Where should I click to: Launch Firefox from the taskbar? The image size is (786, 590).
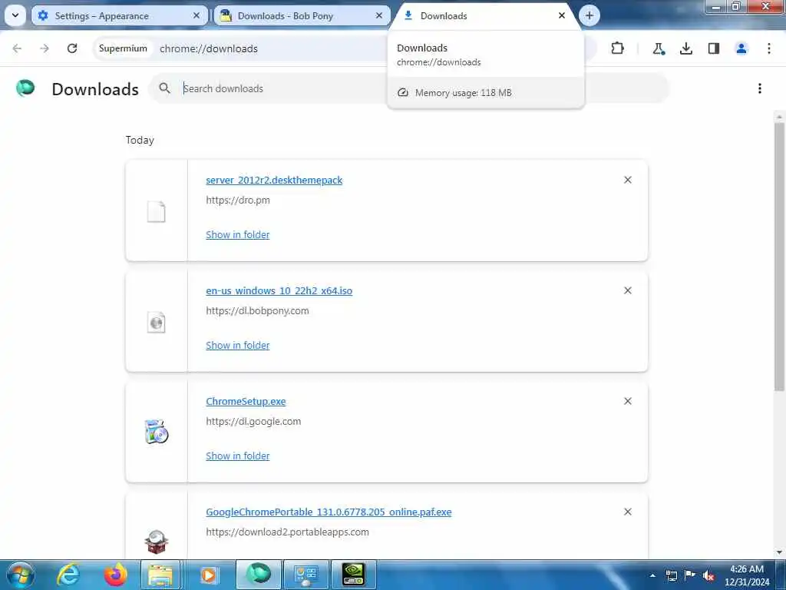tap(115, 575)
